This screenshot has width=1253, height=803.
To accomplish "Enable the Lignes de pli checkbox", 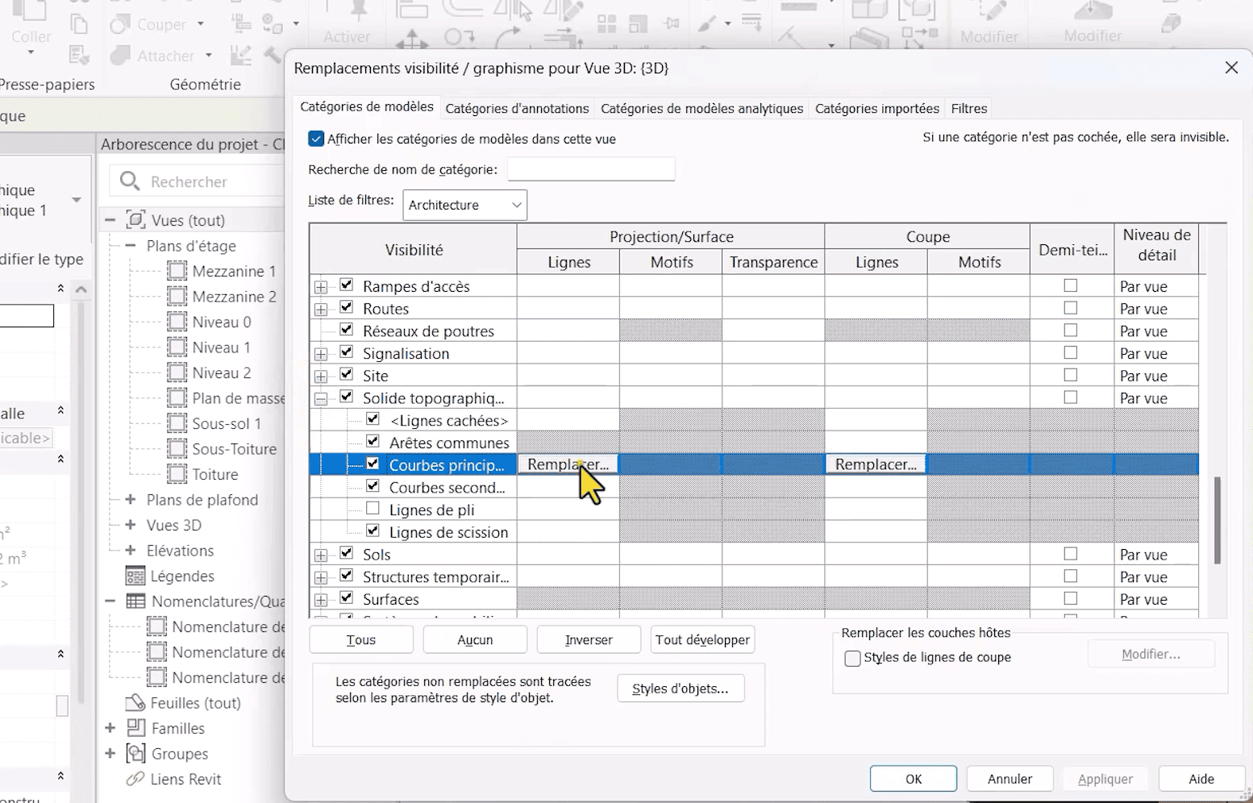I will 373,509.
